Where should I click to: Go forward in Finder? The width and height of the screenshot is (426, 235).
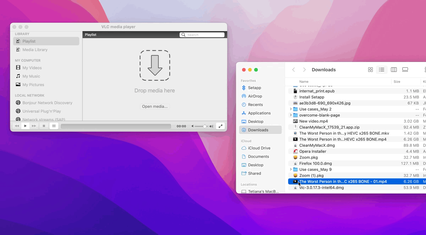pyautogui.click(x=304, y=70)
